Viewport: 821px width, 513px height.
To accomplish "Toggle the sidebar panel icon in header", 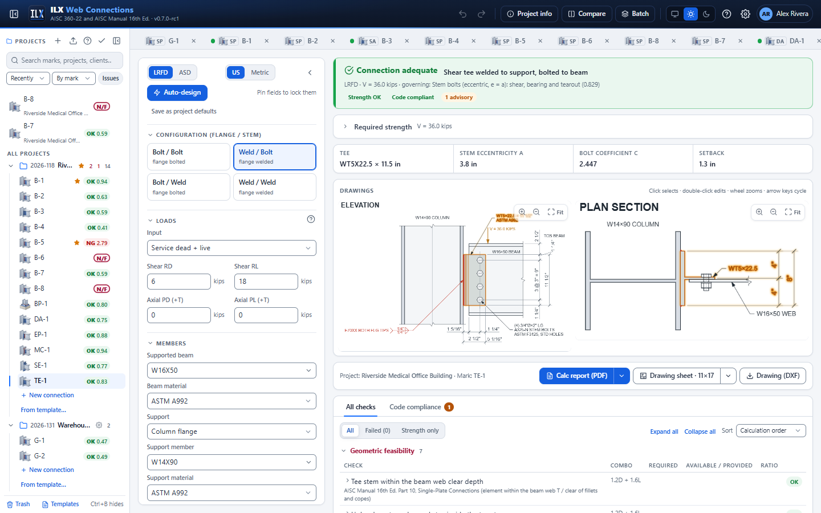I will pyautogui.click(x=14, y=14).
